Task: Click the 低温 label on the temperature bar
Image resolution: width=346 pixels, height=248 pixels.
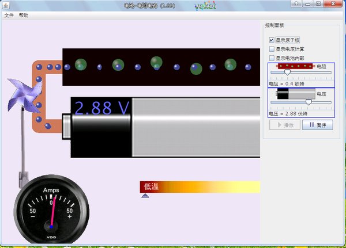Action: [151, 186]
